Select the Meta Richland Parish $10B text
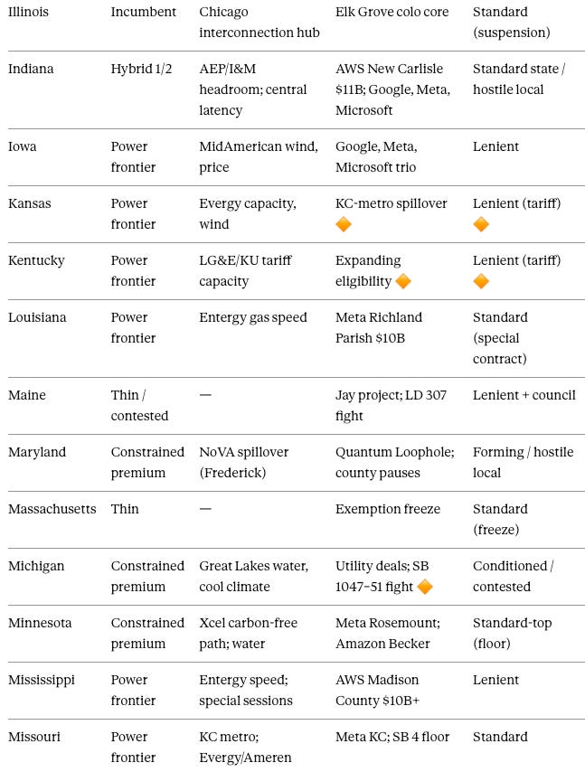The image size is (585, 772). [x=379, y=328]
